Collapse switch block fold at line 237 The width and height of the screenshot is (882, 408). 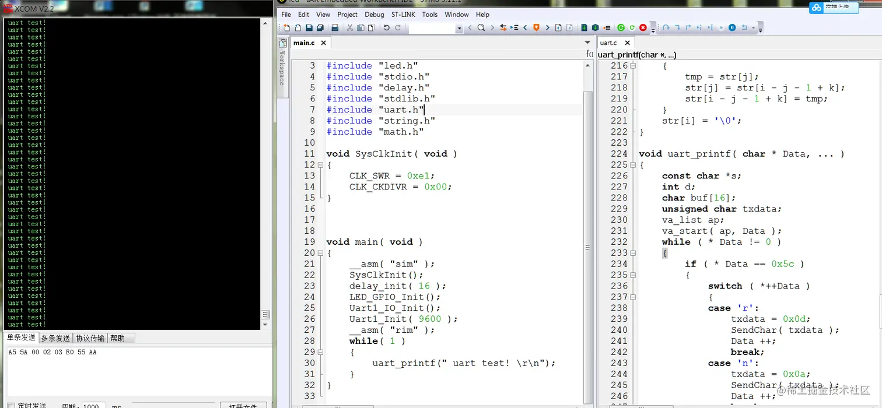(x=633, y=297)
